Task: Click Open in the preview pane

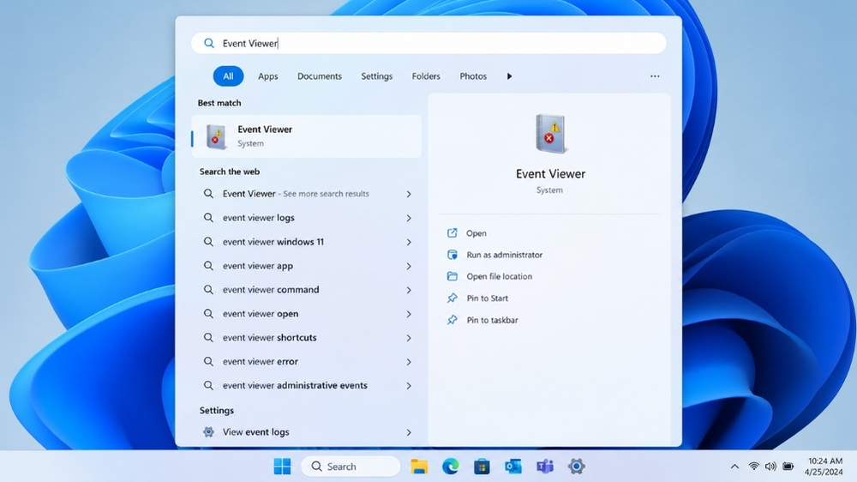Action: (x=476, y=233)
